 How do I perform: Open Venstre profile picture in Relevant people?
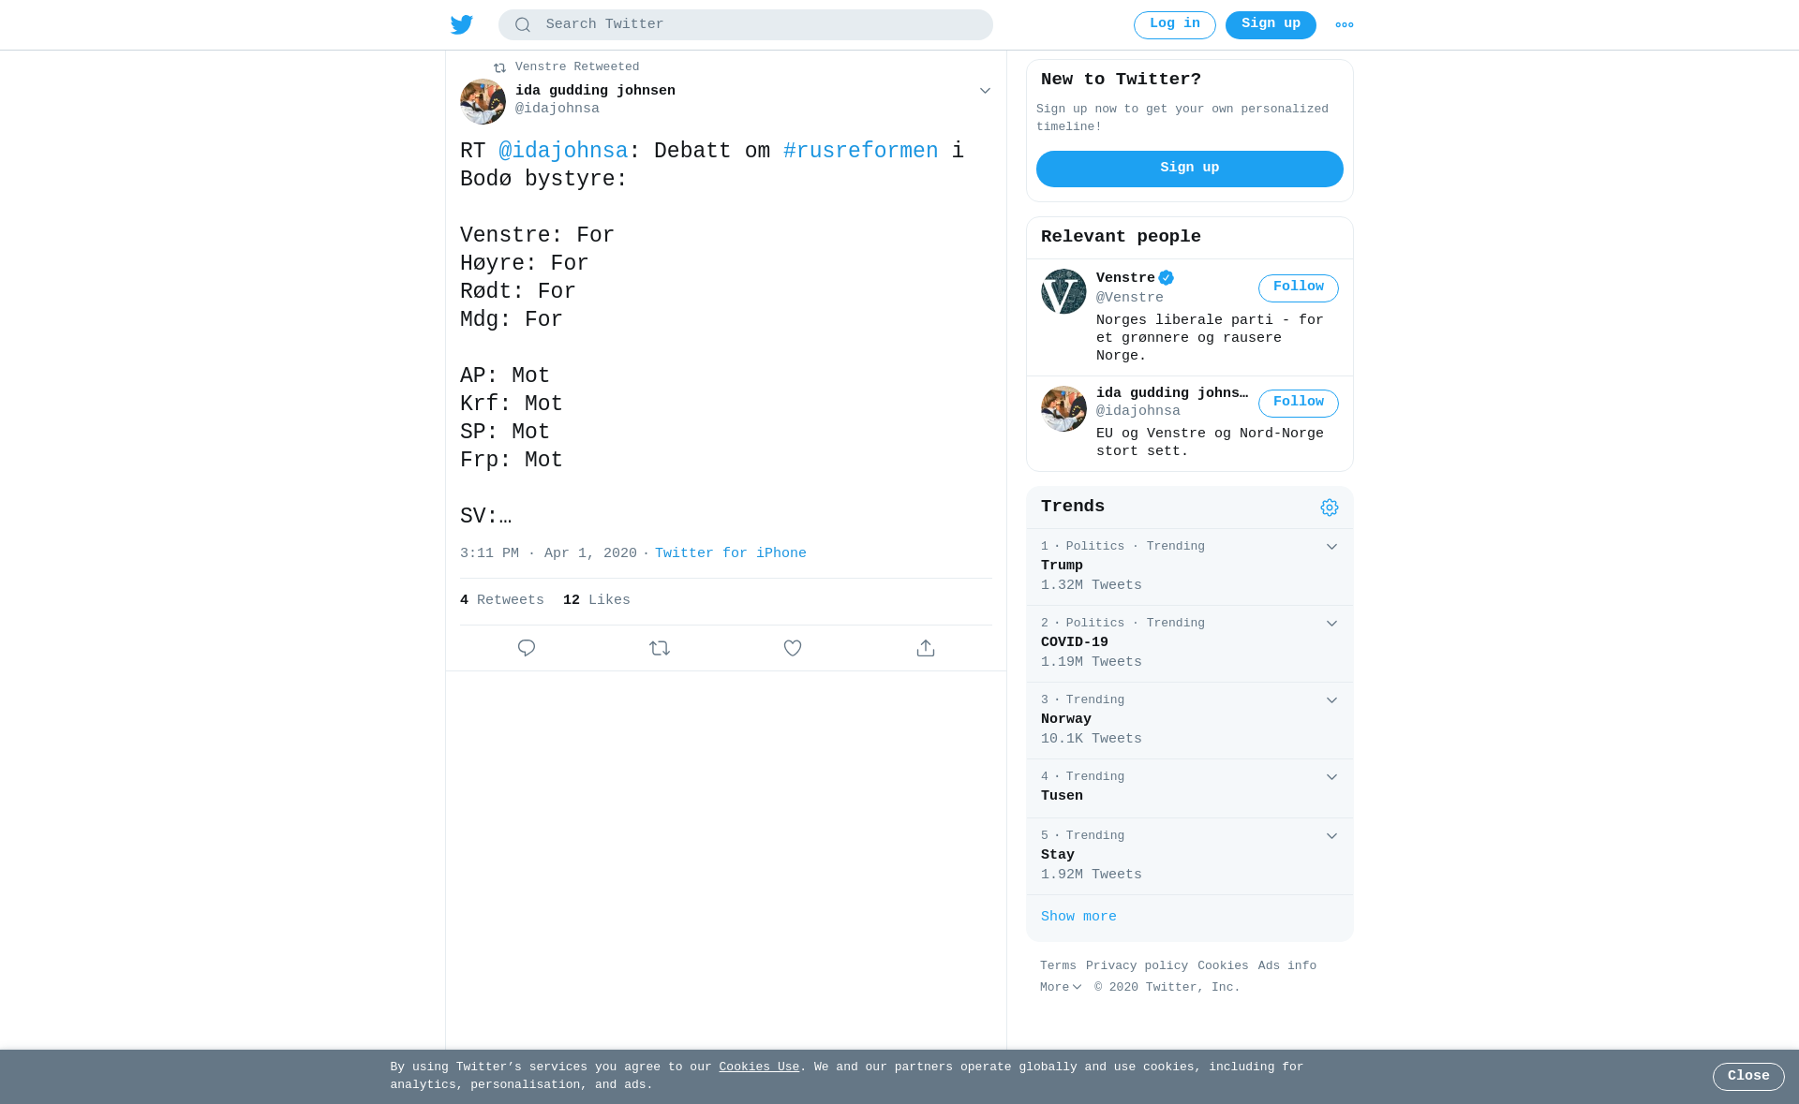point(1063,291)
